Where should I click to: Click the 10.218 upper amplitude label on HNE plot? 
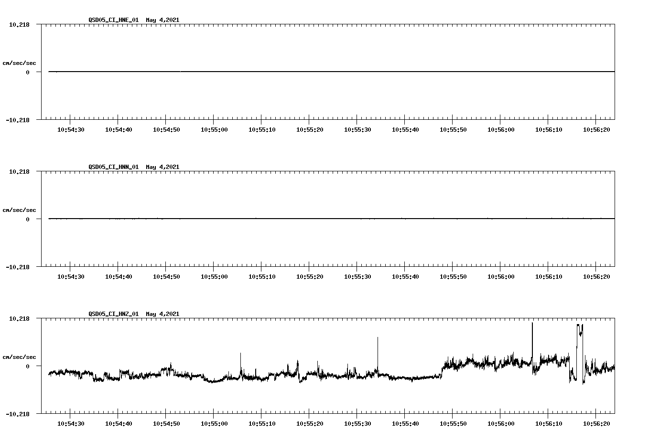(19, 23)
